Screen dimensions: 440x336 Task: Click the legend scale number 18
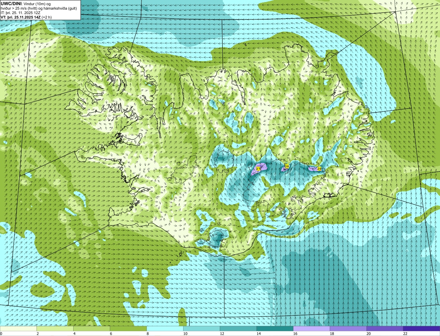coord(332,334)
